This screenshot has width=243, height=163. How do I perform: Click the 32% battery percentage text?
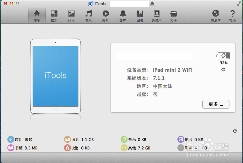tap(224, 63)
